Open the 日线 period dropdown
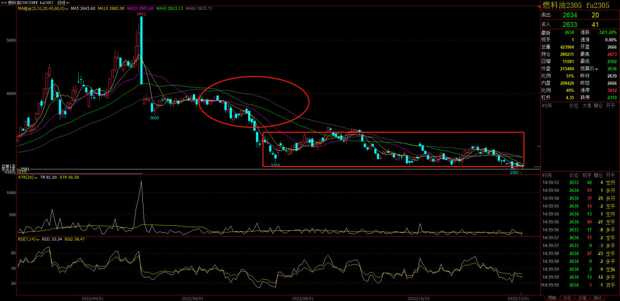620x301 pixels. tap(63, 2)
